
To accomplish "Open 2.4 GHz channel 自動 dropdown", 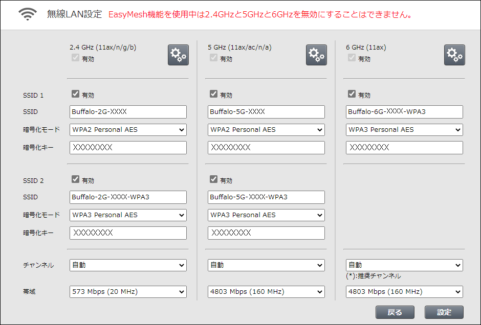I will click(x=128, y=265).
